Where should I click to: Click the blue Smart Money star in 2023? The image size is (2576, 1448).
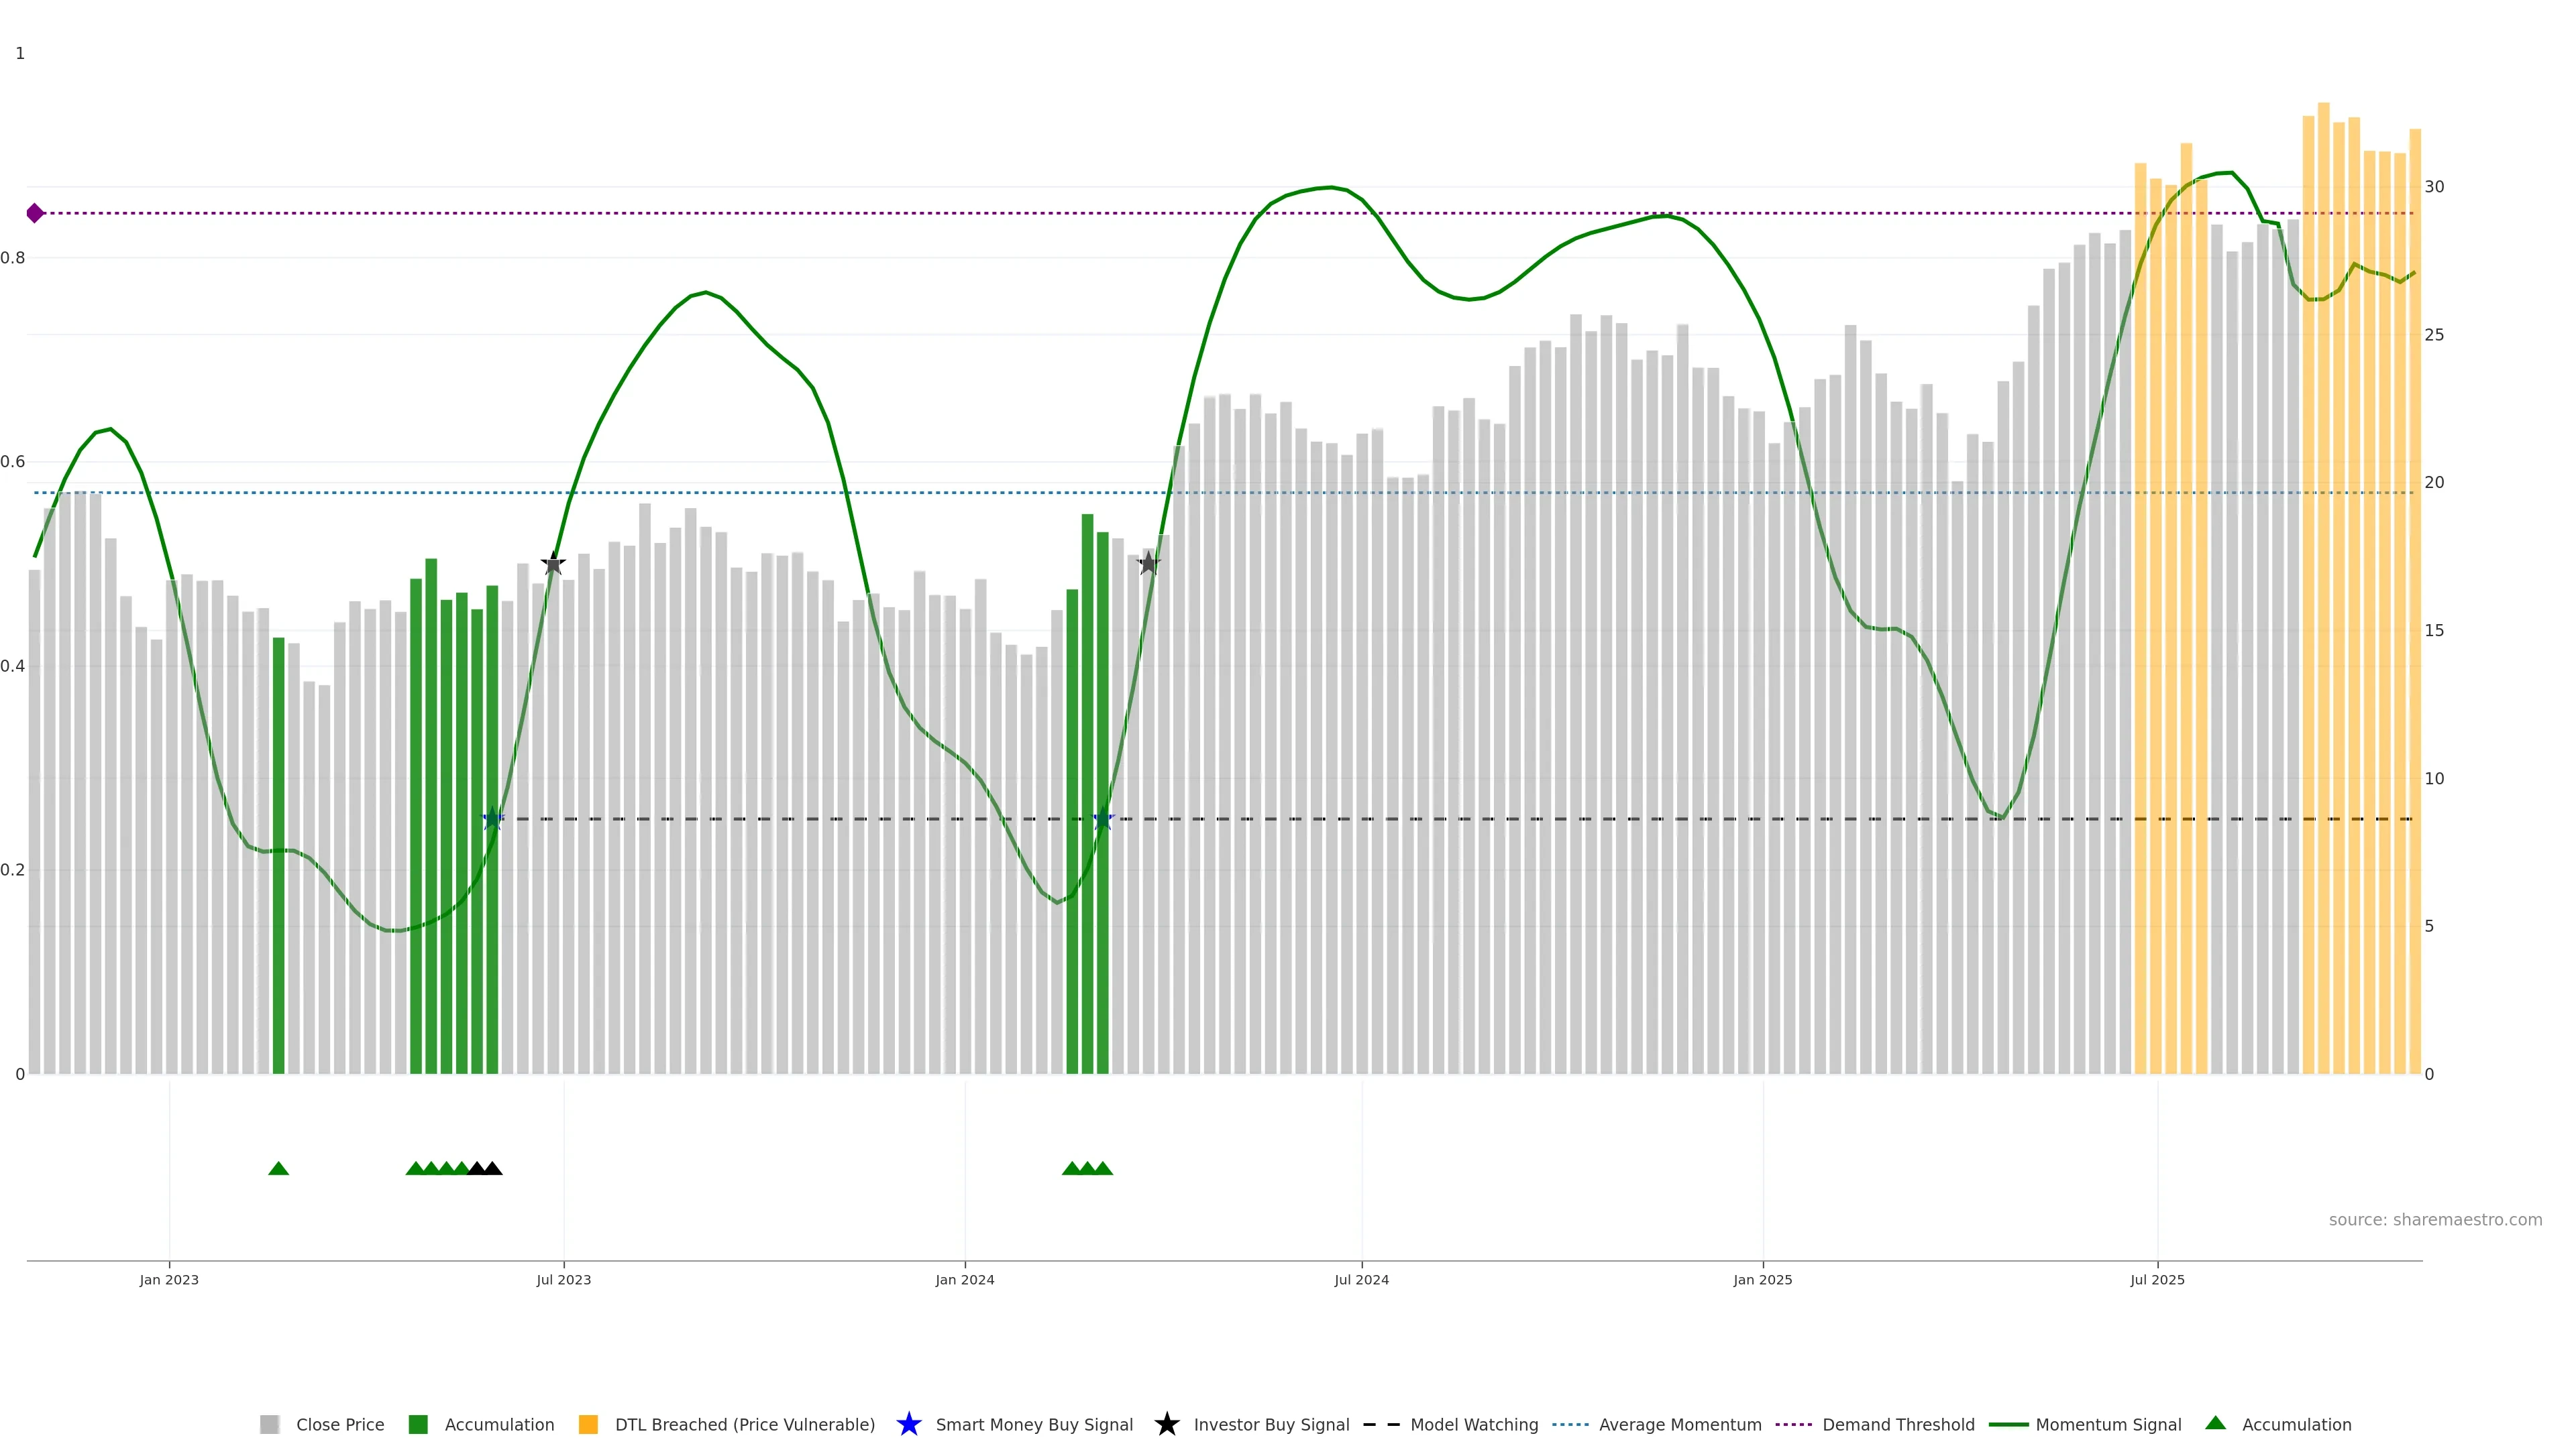(x=492, y=819)
